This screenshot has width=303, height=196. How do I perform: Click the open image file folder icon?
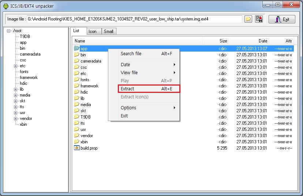pos(248,19)
